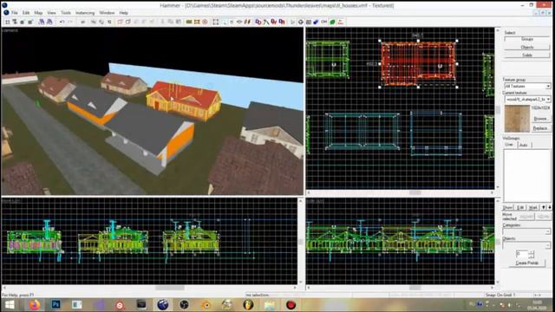The height and width of the screenshot is (312, 555).
Task: Click the red-text icon at the toolbar's end
Action: [x=341, y=22]
